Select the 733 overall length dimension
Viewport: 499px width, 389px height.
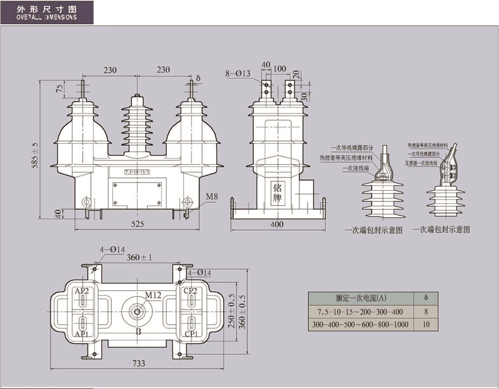coord(139,363)
